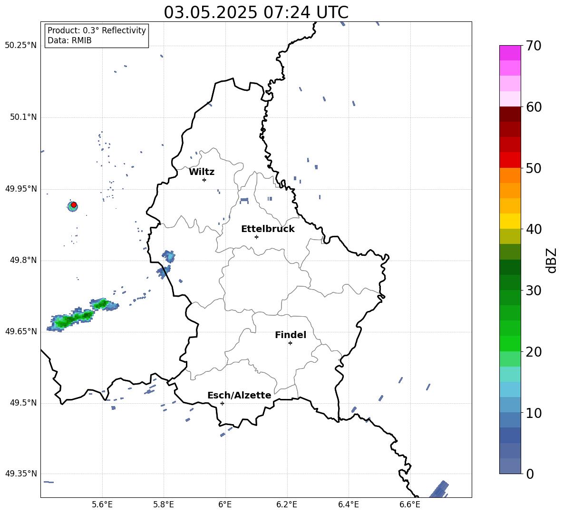Pick the light blue swatch near 14 dBZ
This screenshot has width=563, height=514.
[510, 389]
